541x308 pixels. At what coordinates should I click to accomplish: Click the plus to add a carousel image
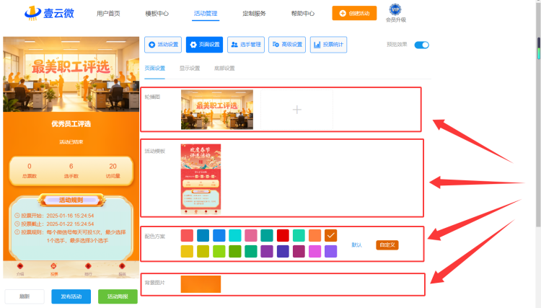tap(296, 110)
